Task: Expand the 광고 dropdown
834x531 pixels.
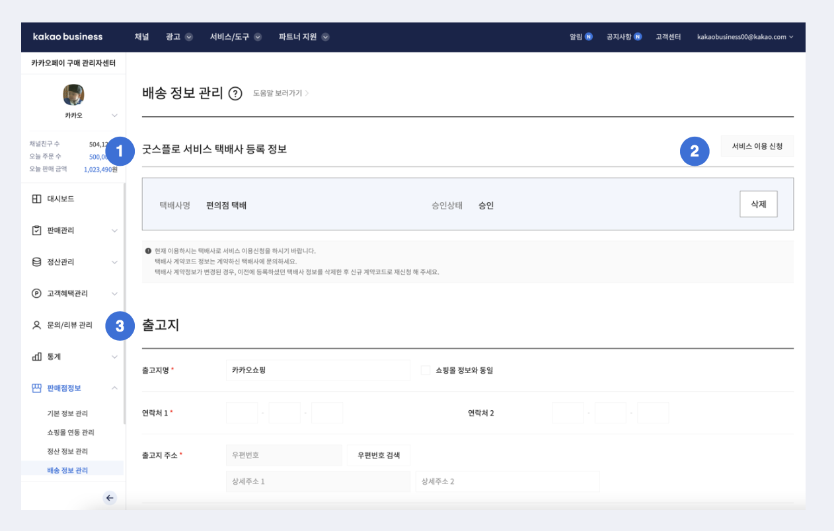Action: 179,37
